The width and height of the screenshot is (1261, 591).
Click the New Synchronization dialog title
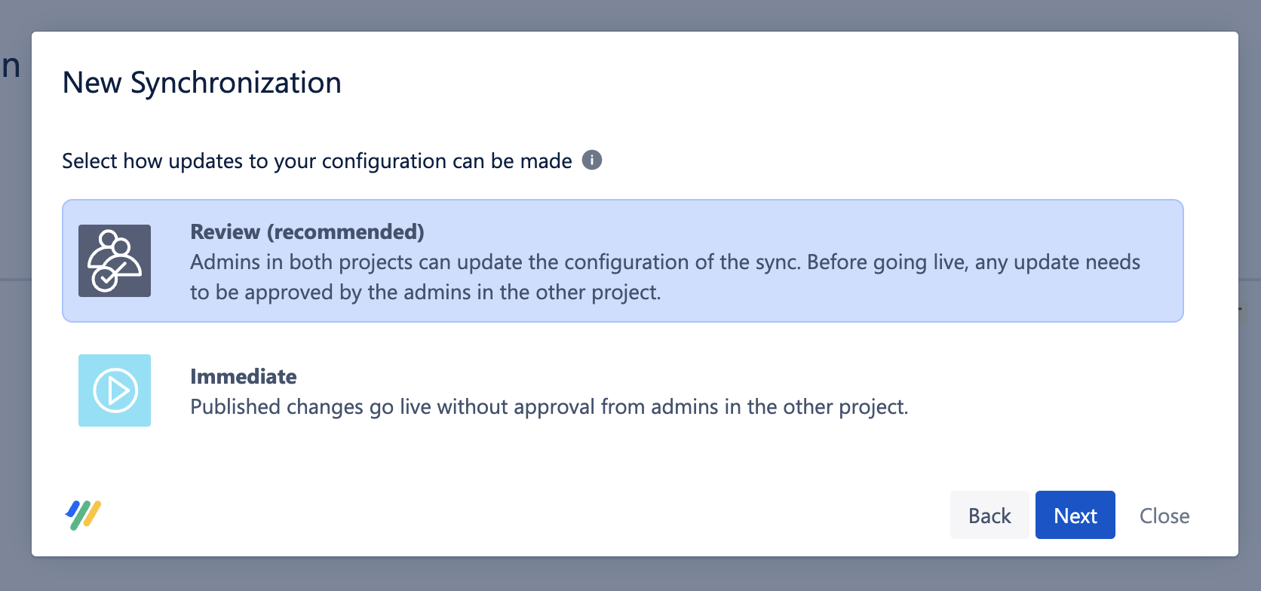(x=201, y=82)
